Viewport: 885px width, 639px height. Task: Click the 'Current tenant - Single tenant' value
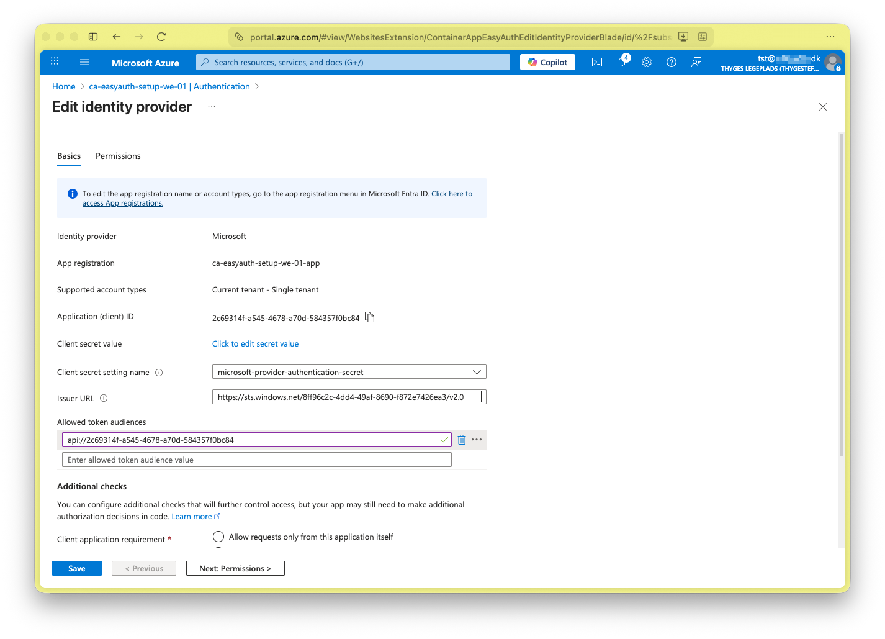click(x=266, y=290)
